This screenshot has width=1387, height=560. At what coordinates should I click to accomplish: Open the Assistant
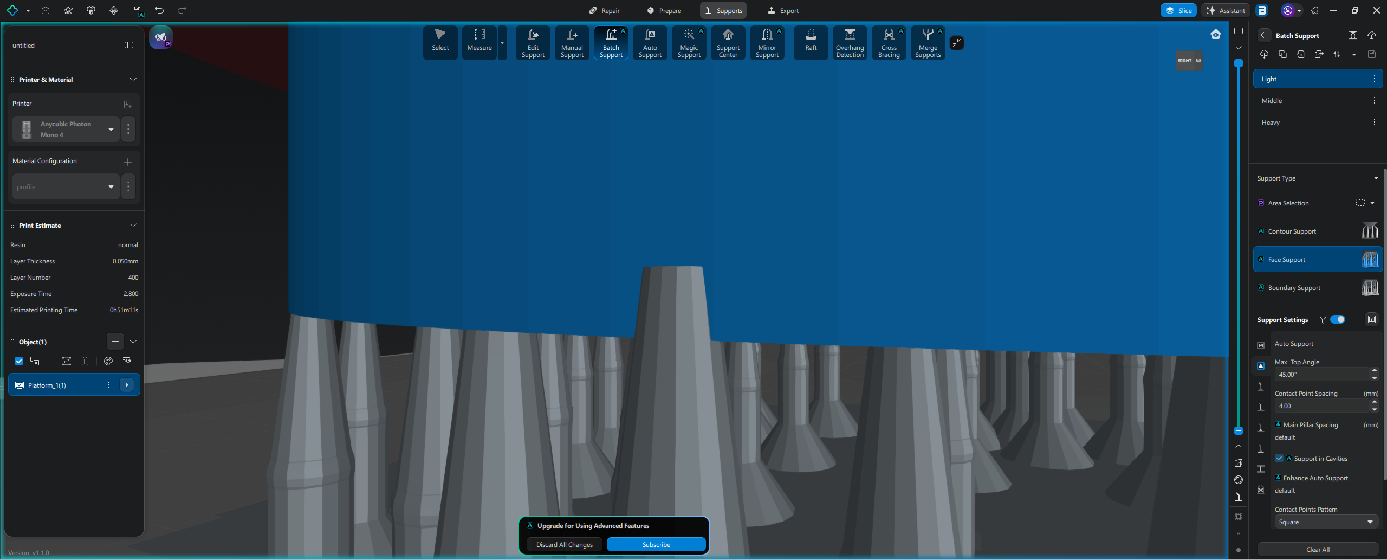coord(1226,10)
